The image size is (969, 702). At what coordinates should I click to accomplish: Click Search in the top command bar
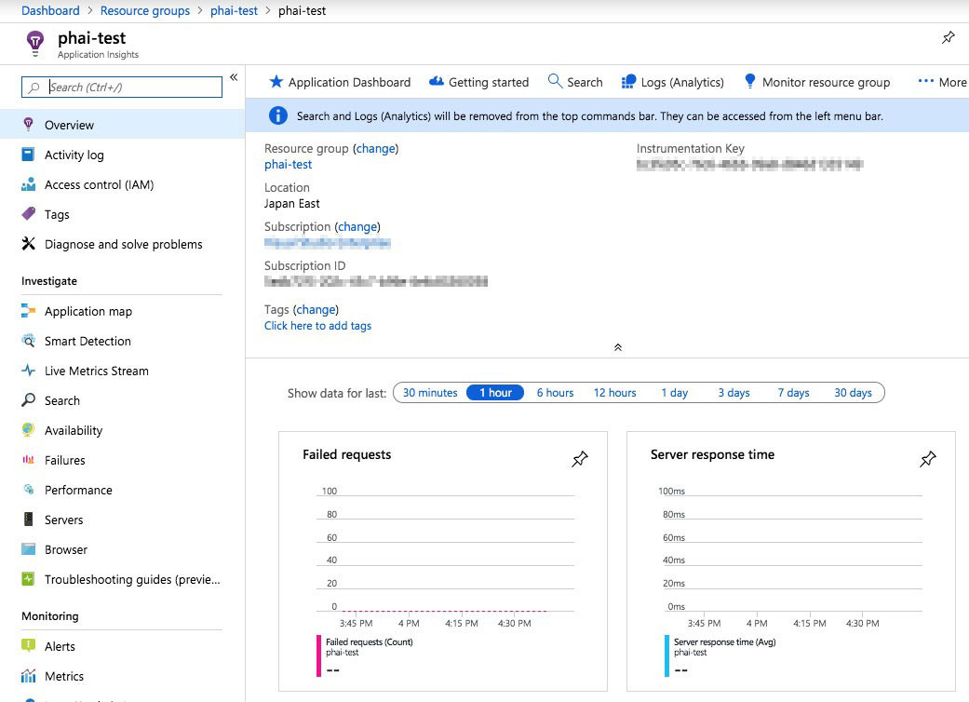click(x=575, y=82)
